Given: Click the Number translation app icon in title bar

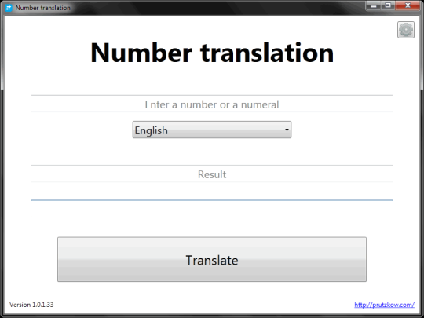Looking at the screenshot, I should (9, 8).
